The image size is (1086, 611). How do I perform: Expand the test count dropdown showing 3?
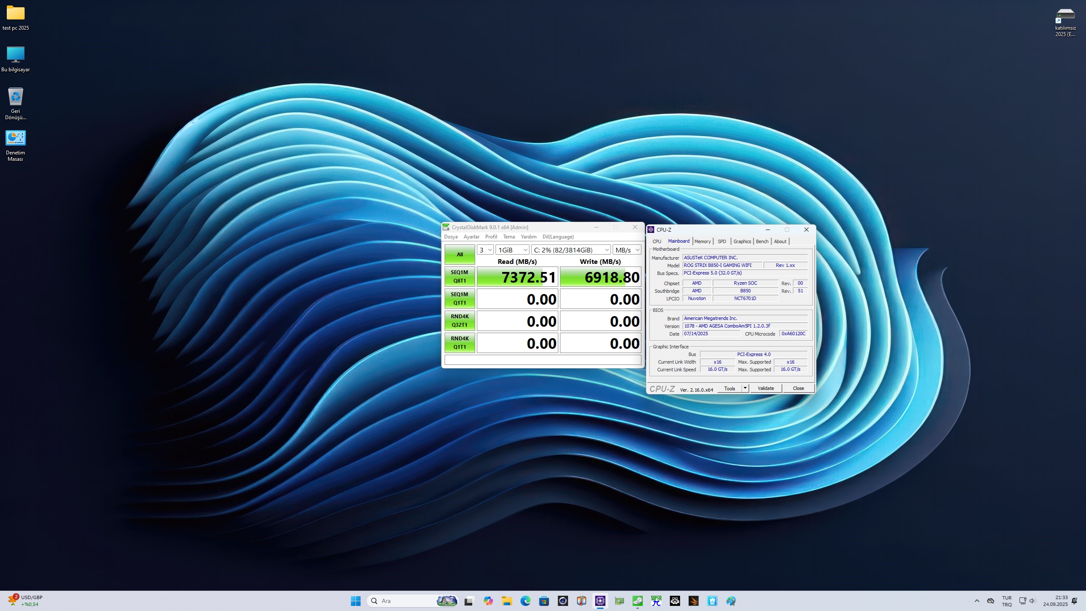485,250
